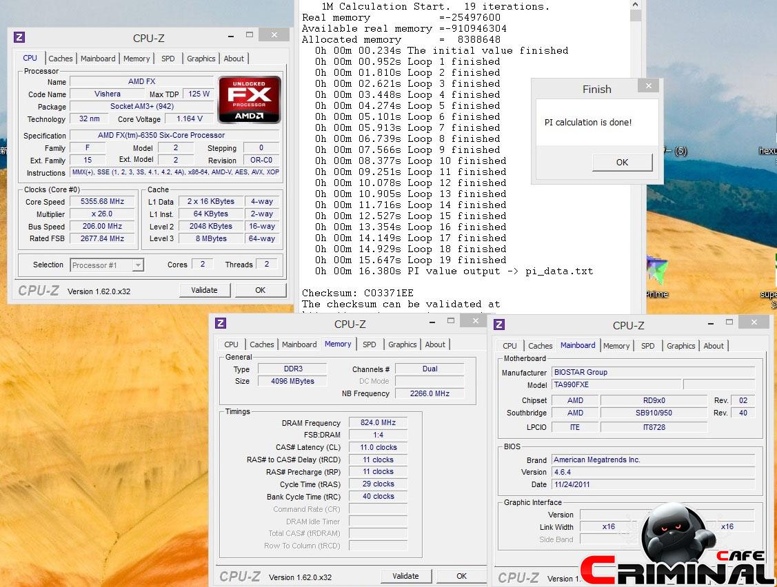
Task: Click the CPU-Z logo icon in CPU window title bar
Action: (x=19, y=37)
